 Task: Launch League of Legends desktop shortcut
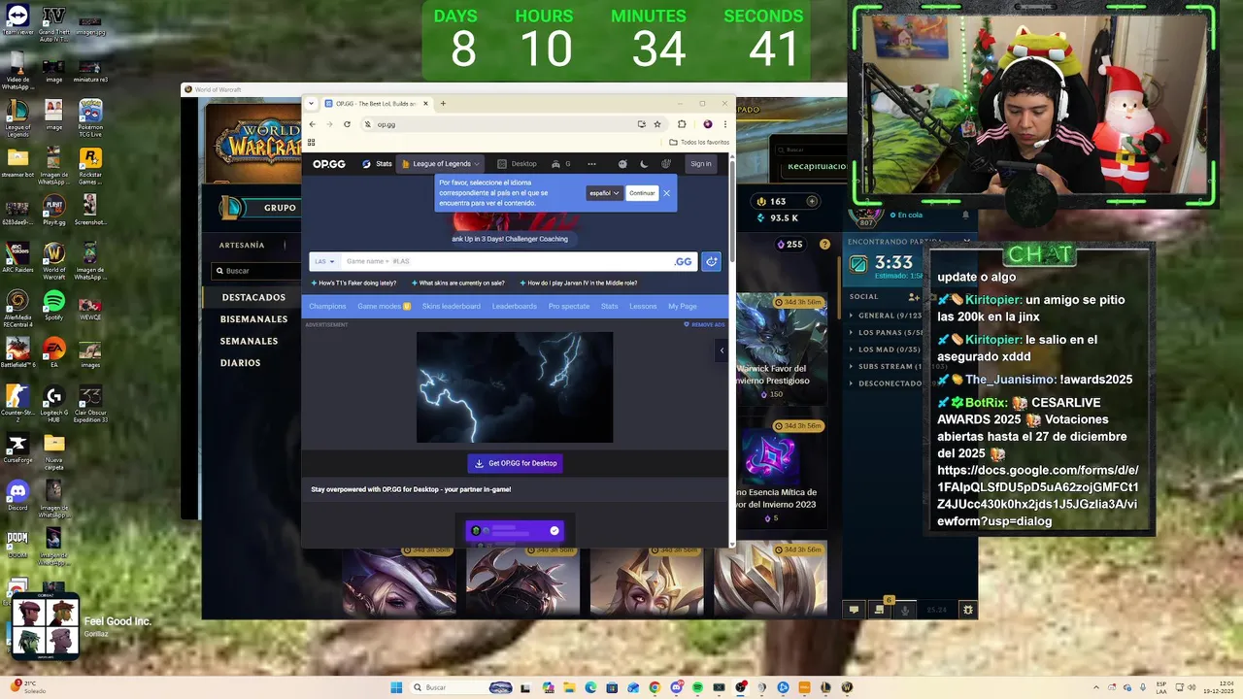click(17, 117)
